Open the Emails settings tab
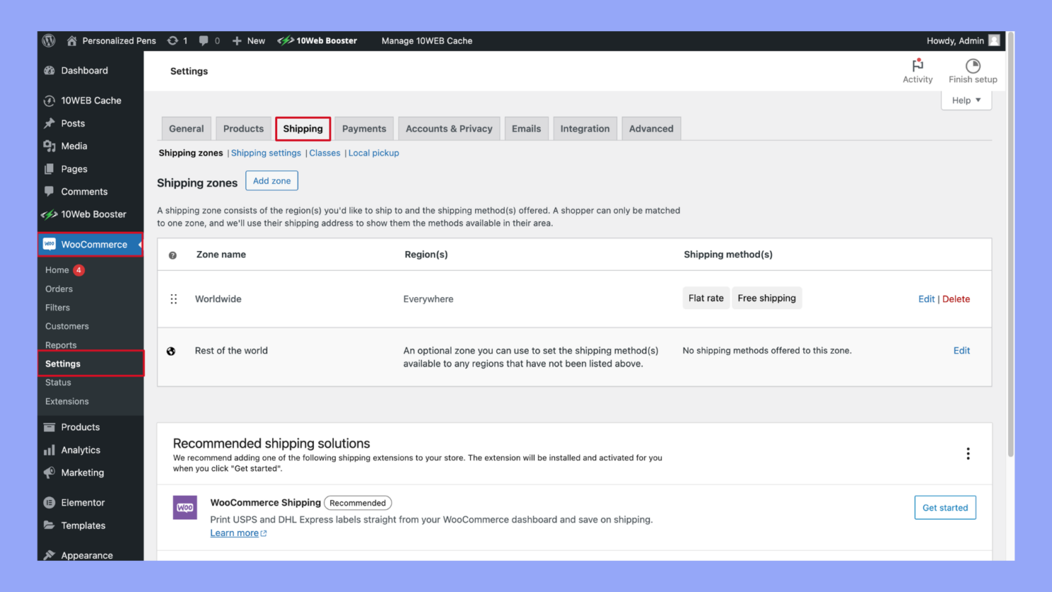 [x=526, y=128]
